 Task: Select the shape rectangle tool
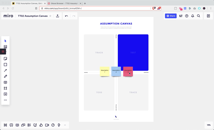(x=5, y=65)
